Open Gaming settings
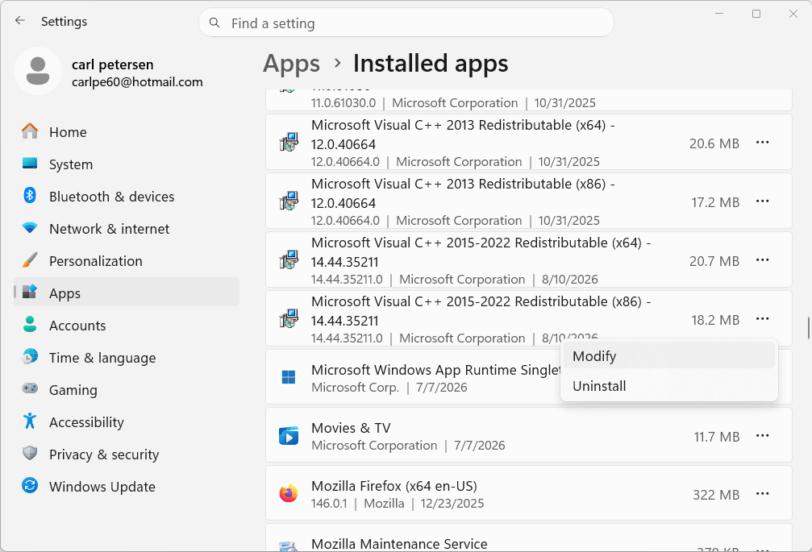This screenshot has width=812, height=552. [x=127, y=389]
